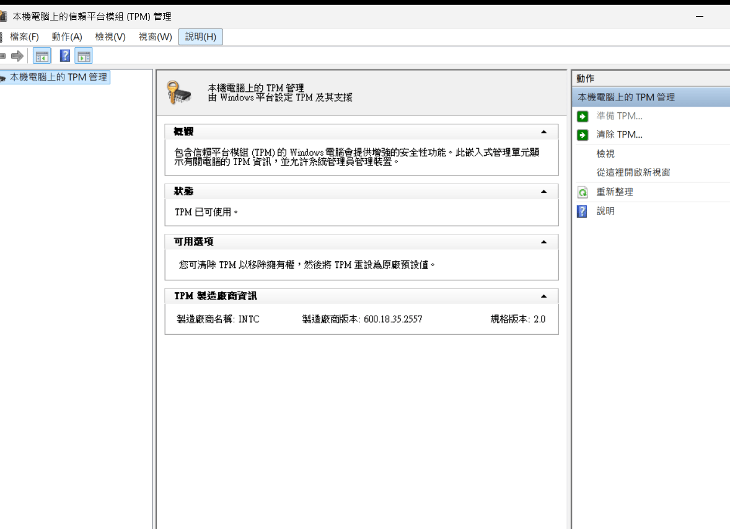Click 重新整理 action

615,192
